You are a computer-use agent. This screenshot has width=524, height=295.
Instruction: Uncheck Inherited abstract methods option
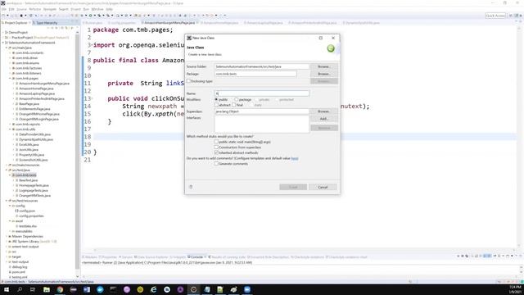coord(216,152)
